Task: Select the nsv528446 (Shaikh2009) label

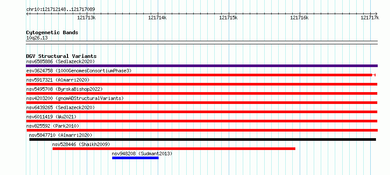Action: click(81, 144)
